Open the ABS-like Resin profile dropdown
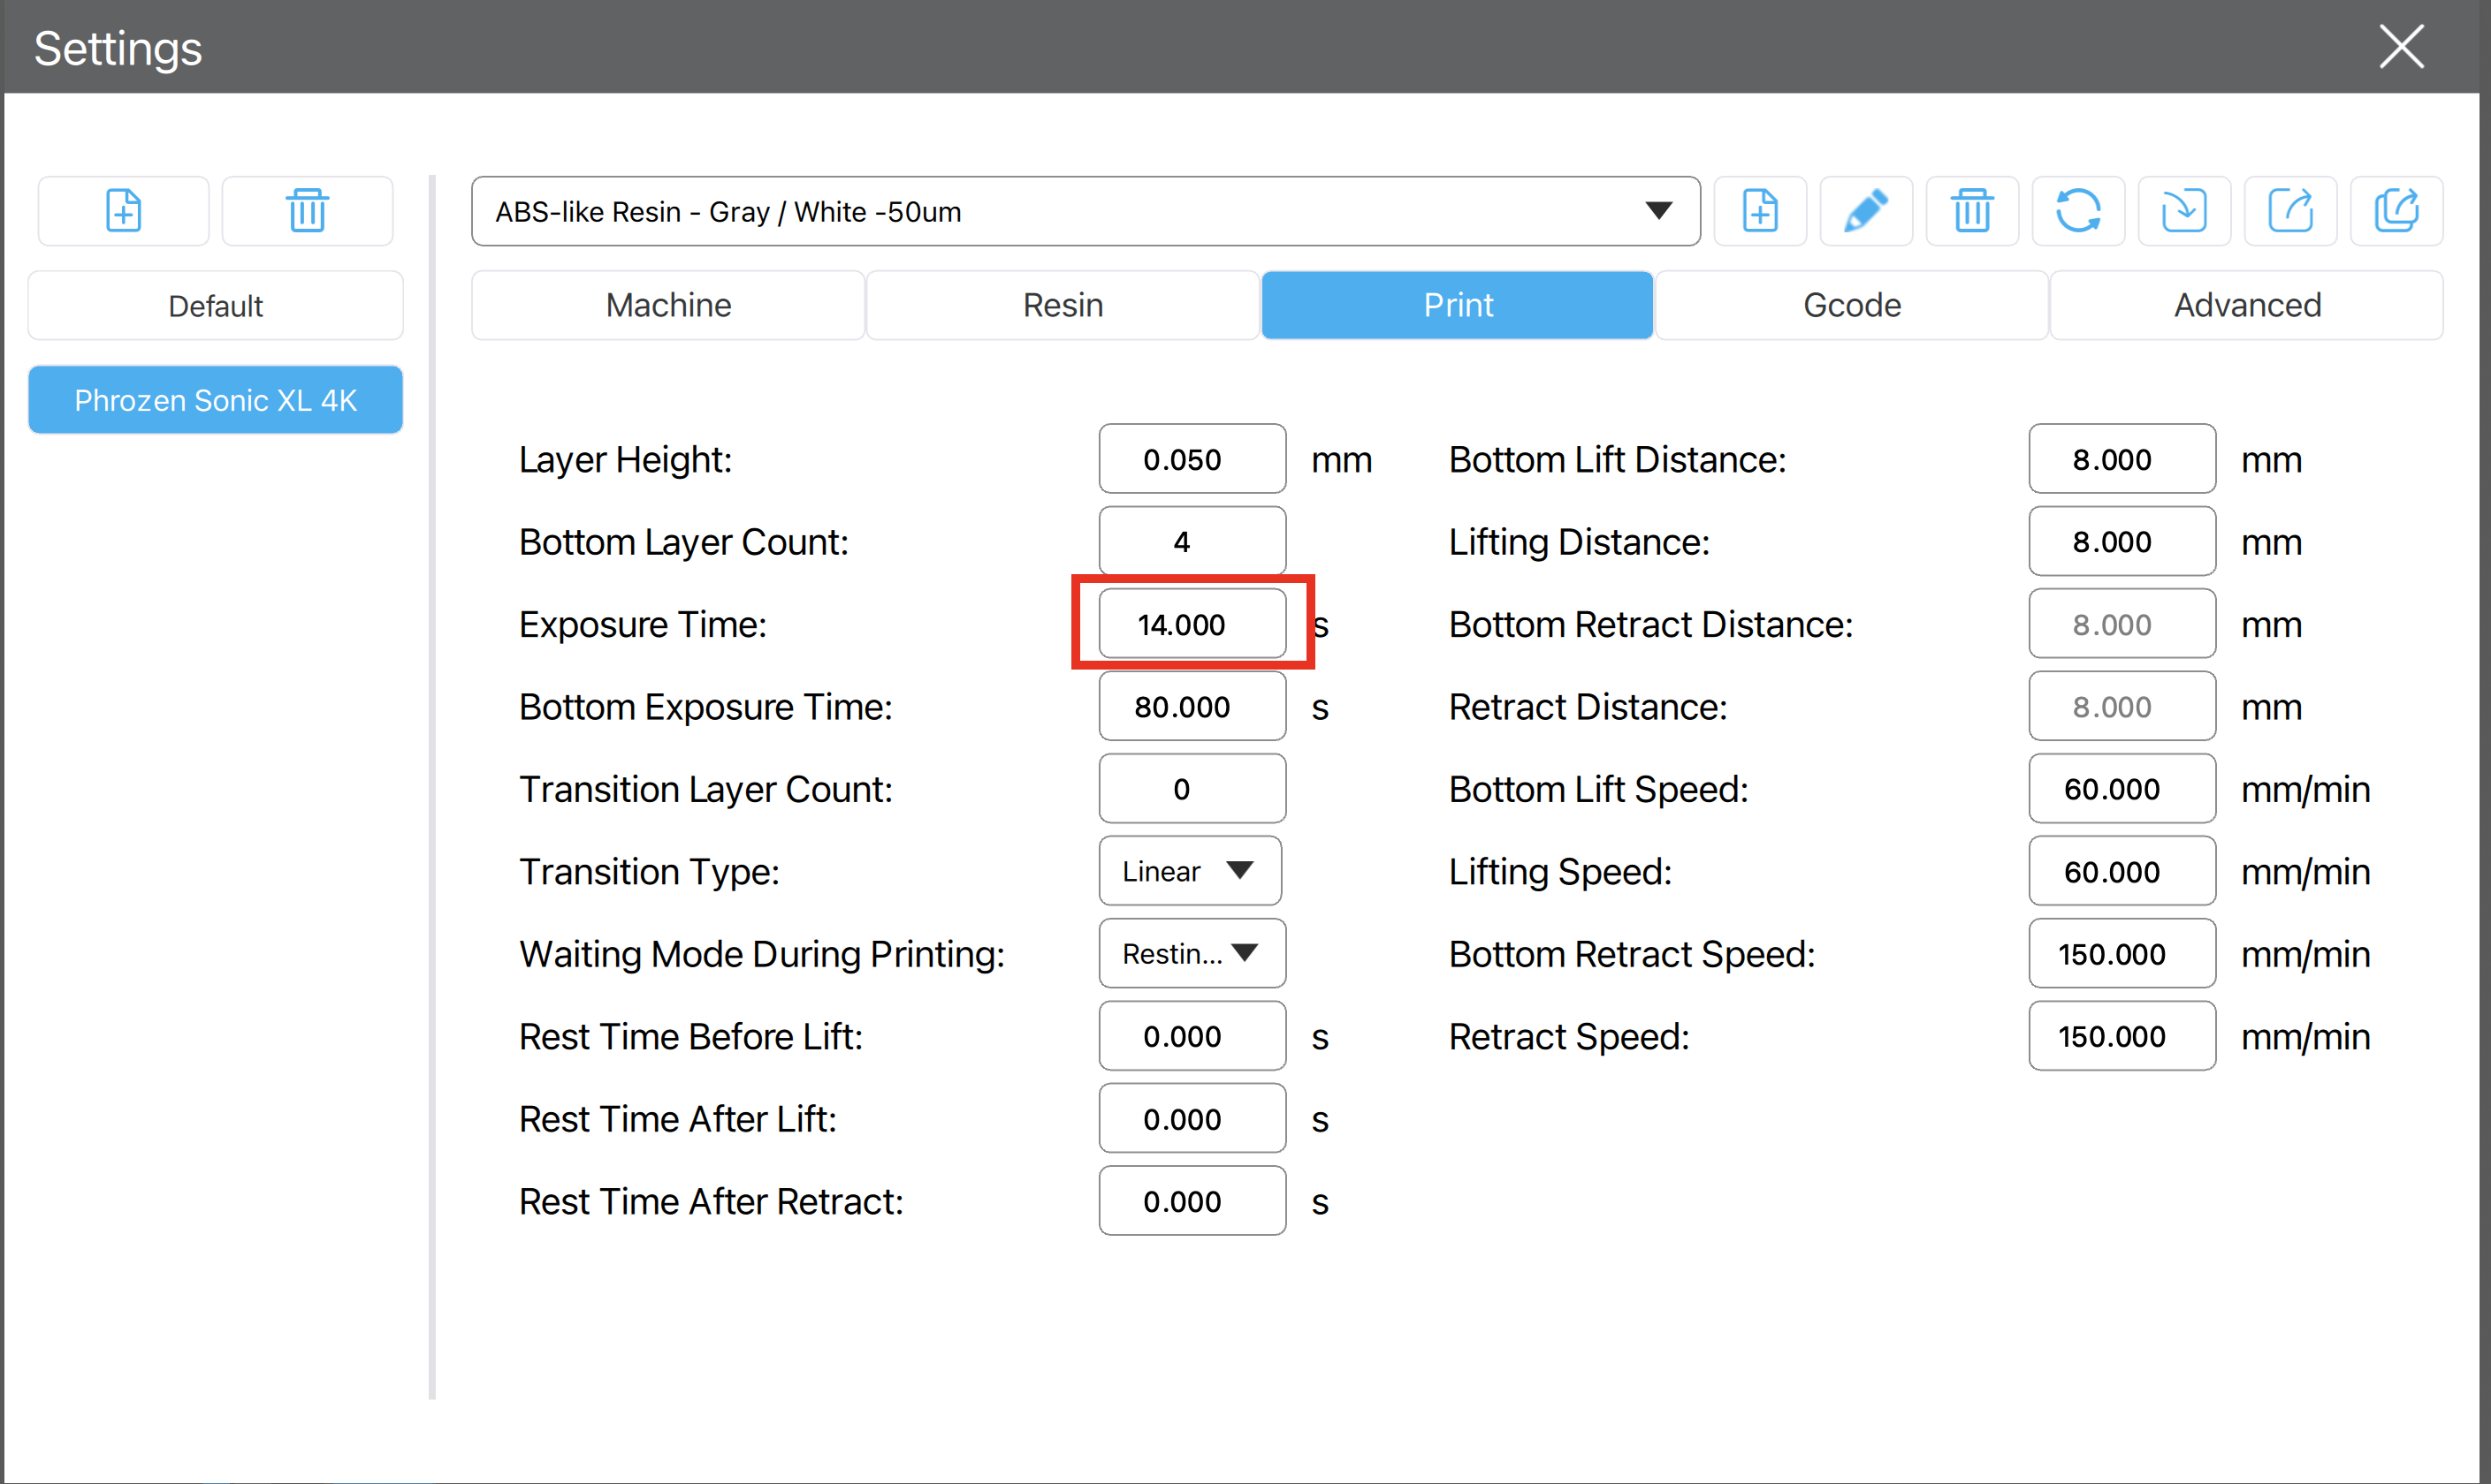This screenshot has width=2491, height=1484. (1086, 211)
